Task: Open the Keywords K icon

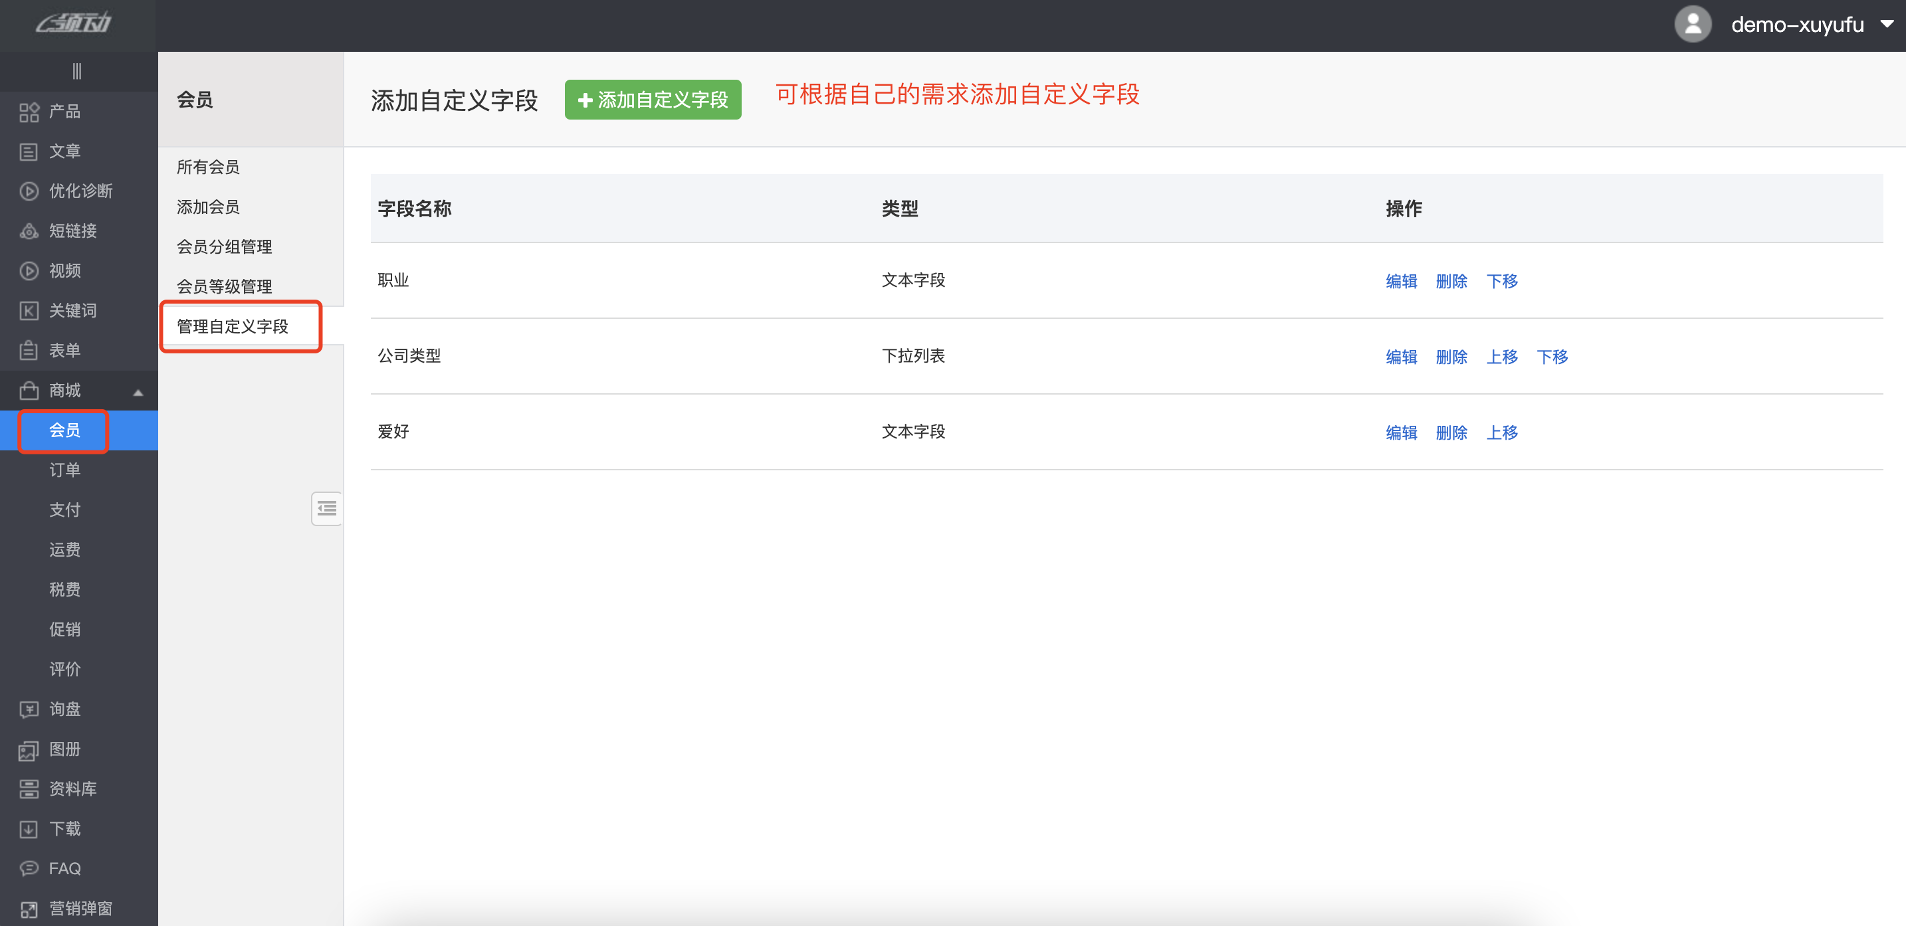Action: 28,311
